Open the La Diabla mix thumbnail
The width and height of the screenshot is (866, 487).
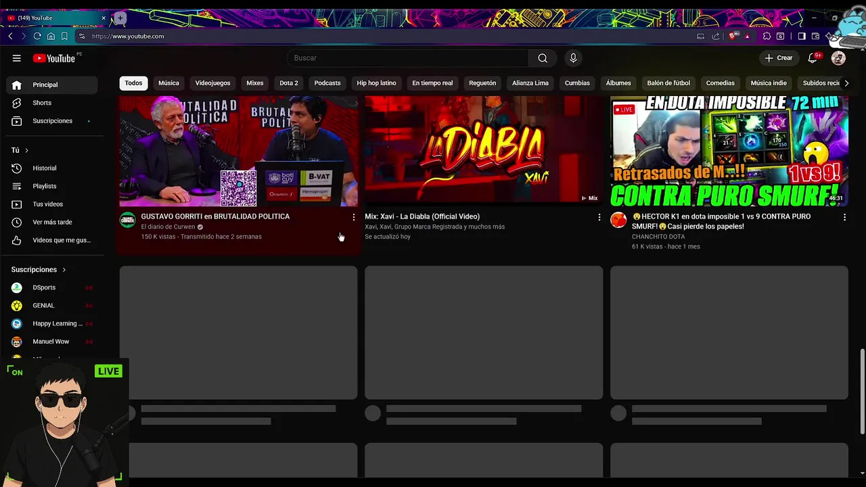point(484,150)
